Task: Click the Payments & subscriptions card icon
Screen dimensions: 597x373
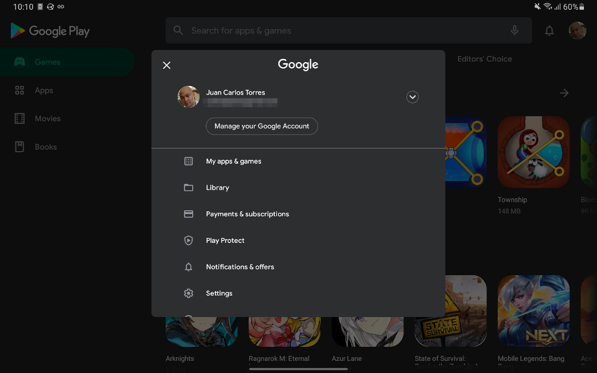Action: click(x=188, y=214)
